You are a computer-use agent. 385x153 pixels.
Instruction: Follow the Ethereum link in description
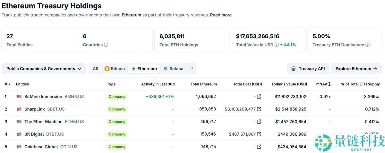(x=131, y=15)
